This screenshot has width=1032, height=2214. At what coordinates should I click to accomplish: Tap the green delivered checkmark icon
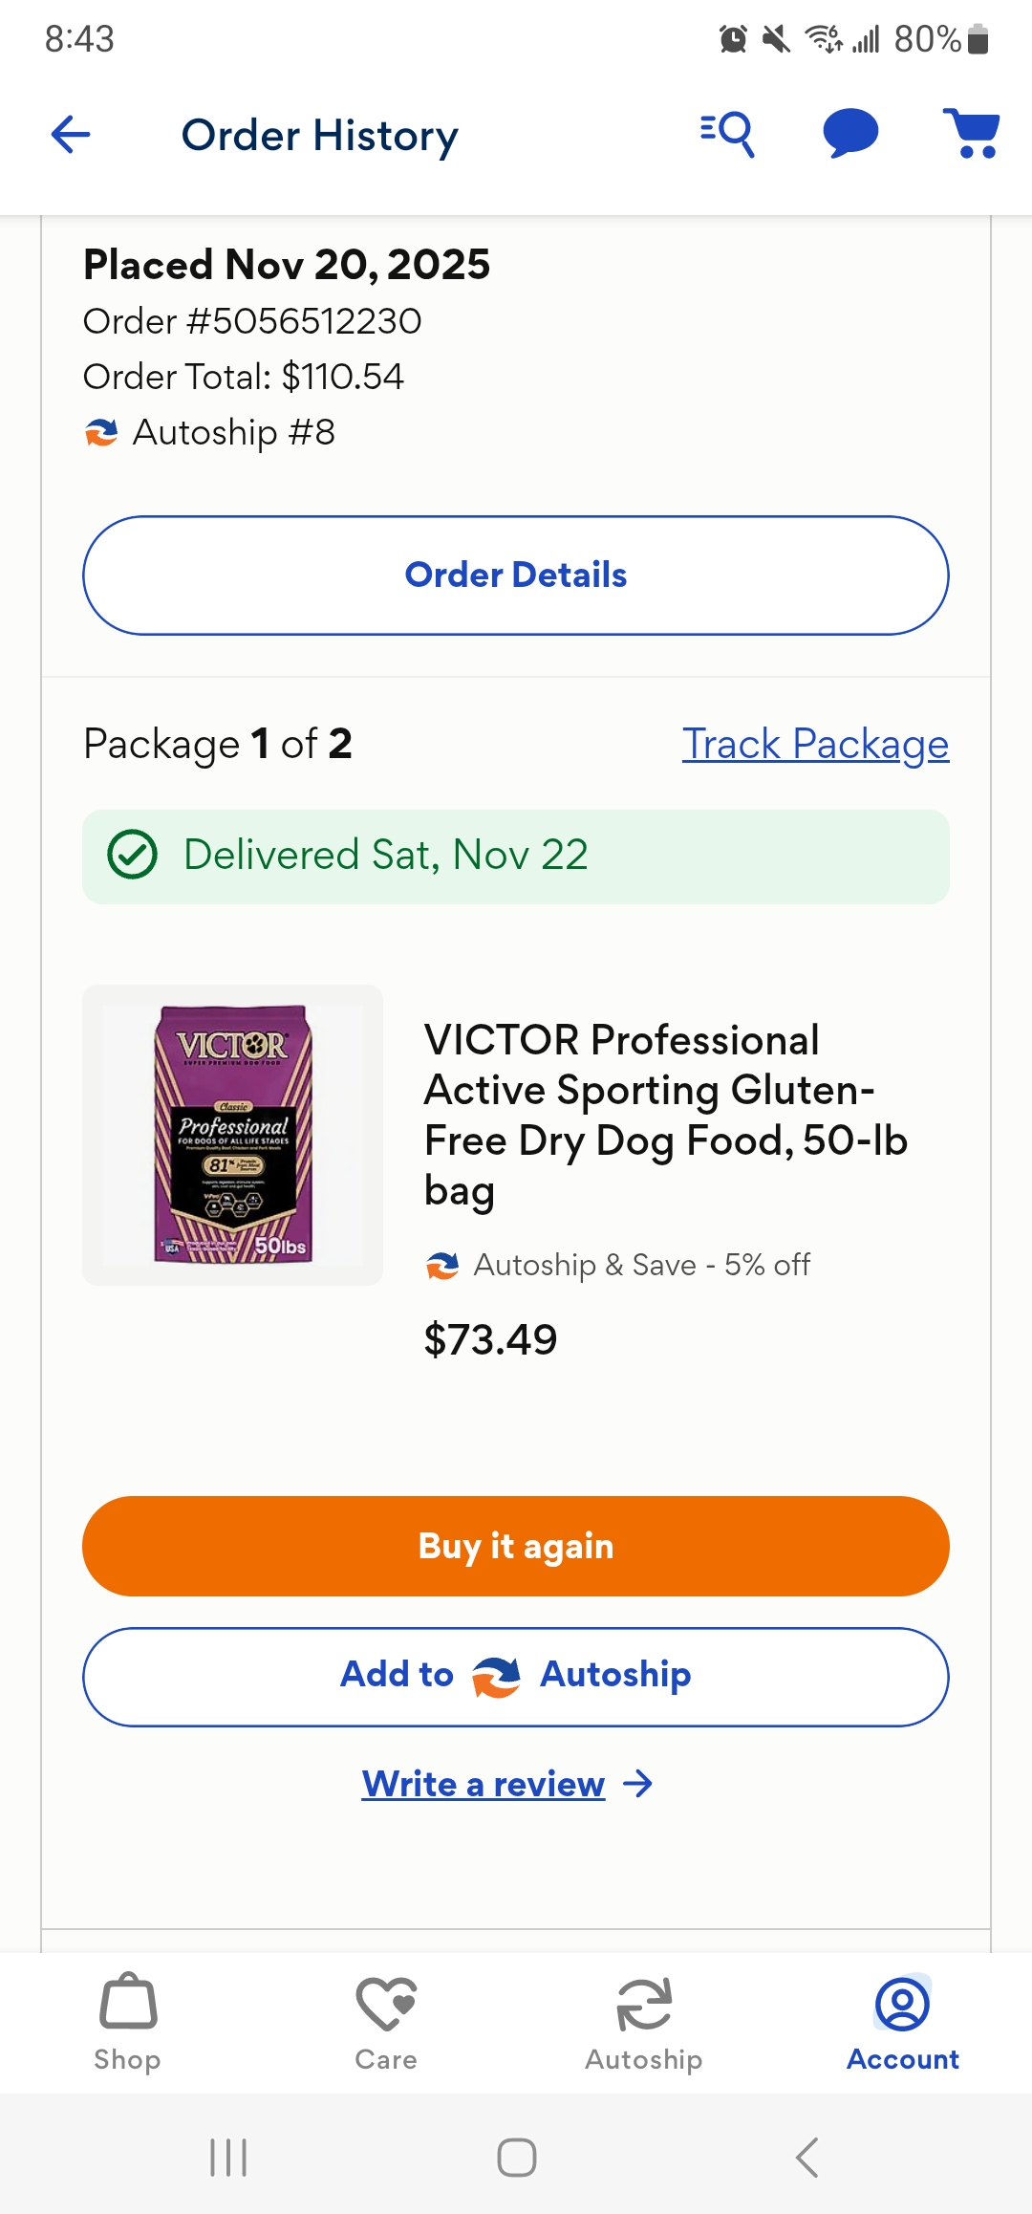click(x=132, y=855)
